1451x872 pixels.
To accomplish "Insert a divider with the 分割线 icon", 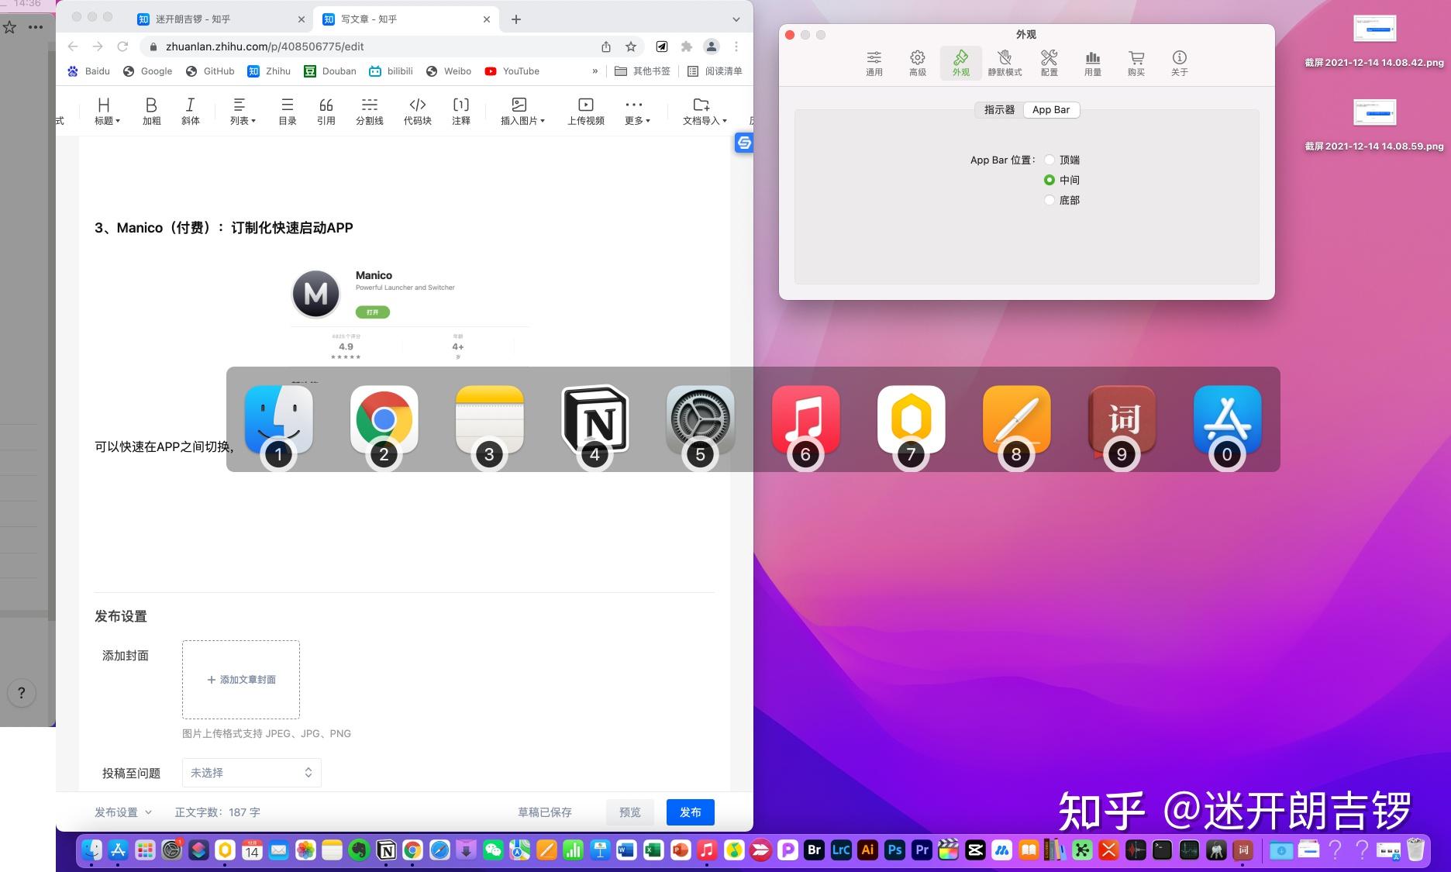I will [370, 110].
